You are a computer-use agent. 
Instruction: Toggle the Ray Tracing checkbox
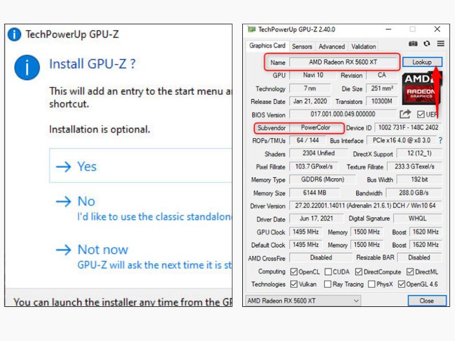pos(328,284)
